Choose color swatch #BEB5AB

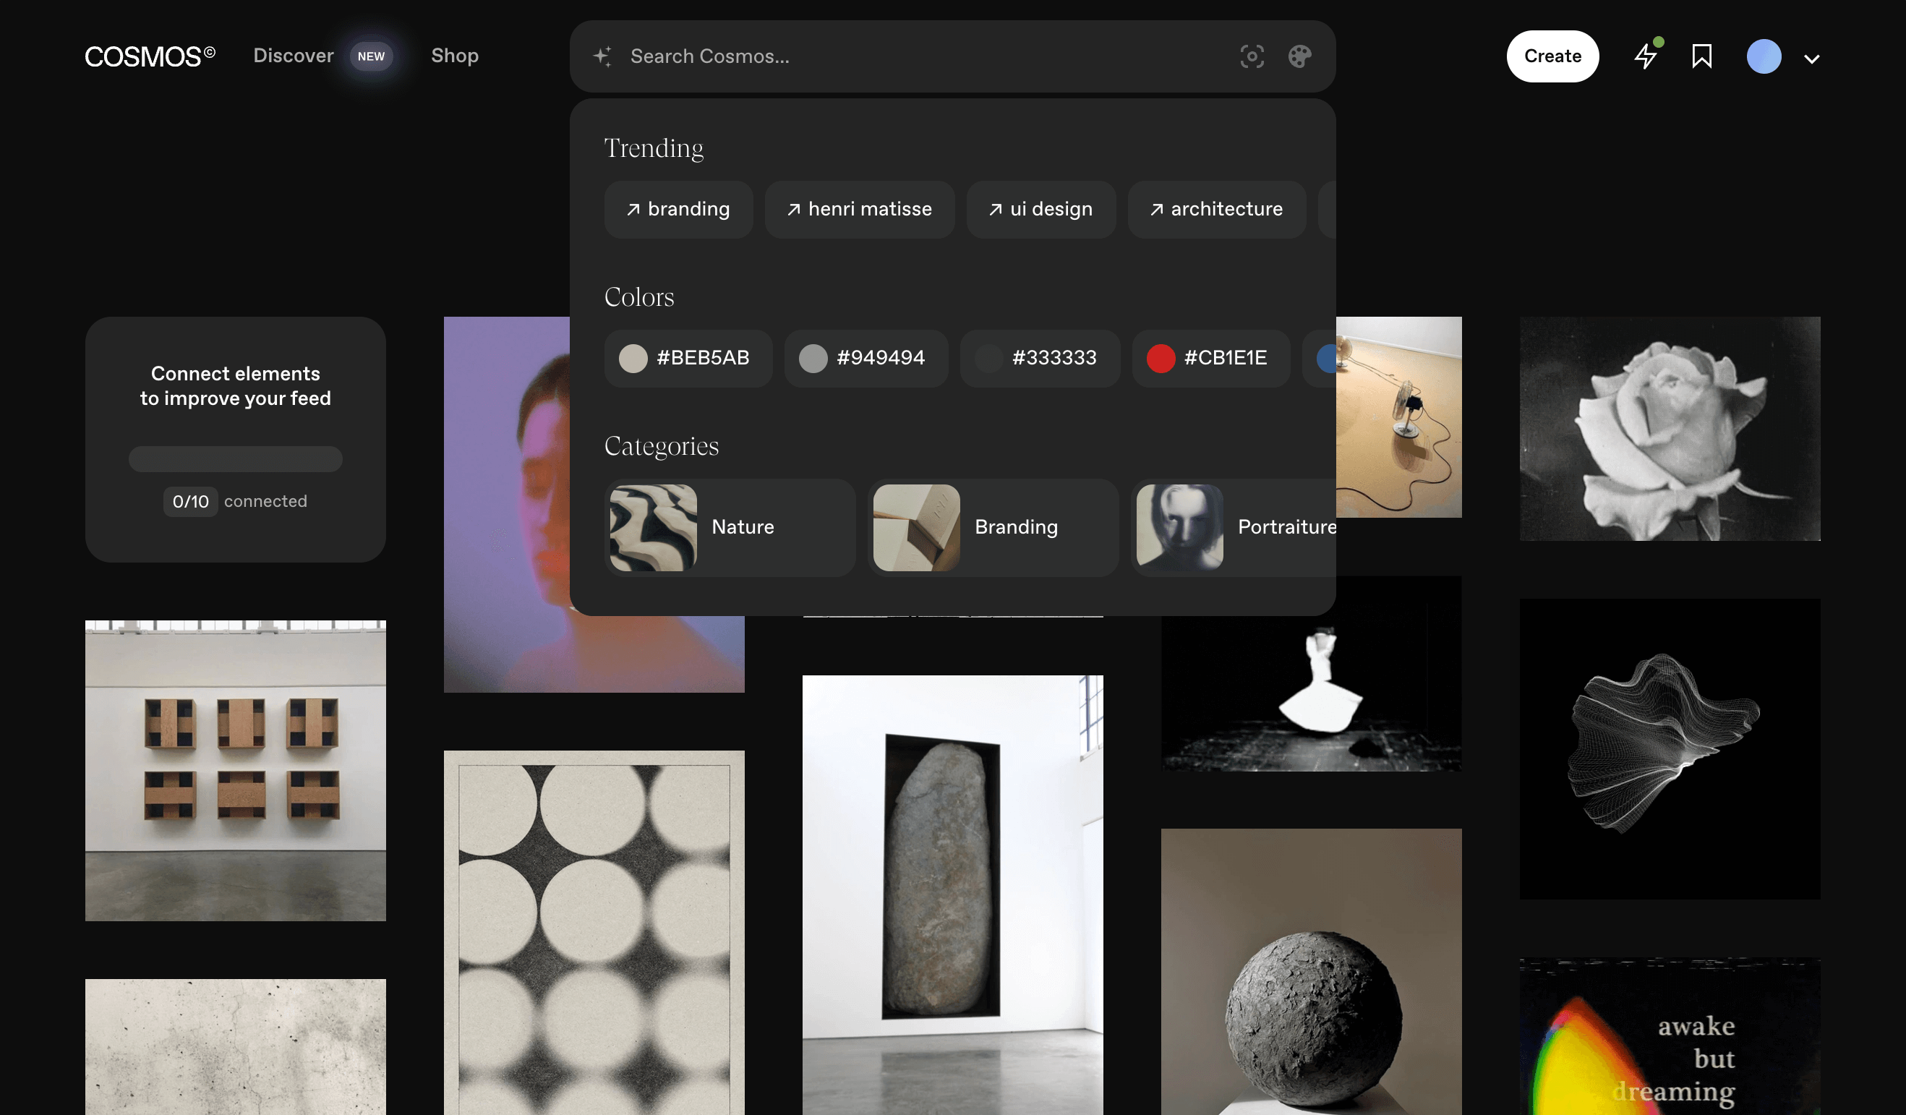(x=688, y=358)
